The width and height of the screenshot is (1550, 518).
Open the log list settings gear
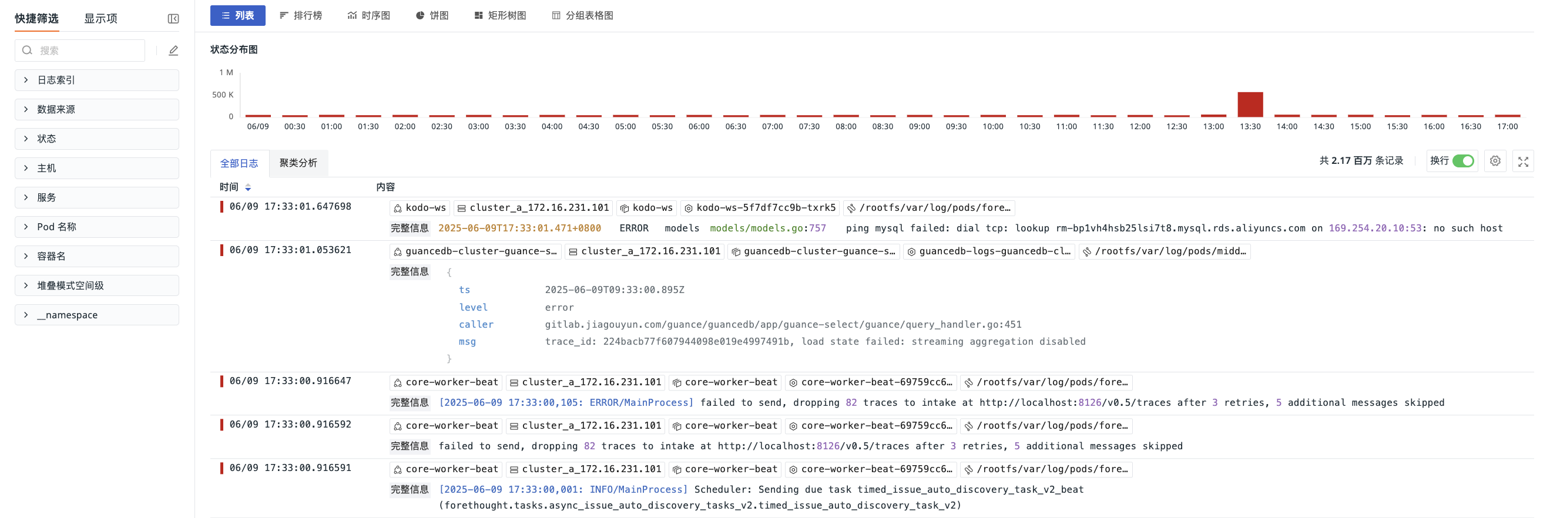click(x=1495, y=161)
